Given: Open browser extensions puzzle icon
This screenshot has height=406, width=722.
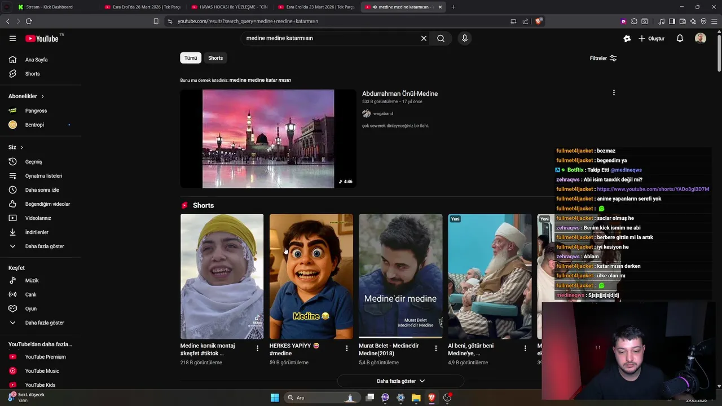Looking at the screenshot, I should coord(634,21).
